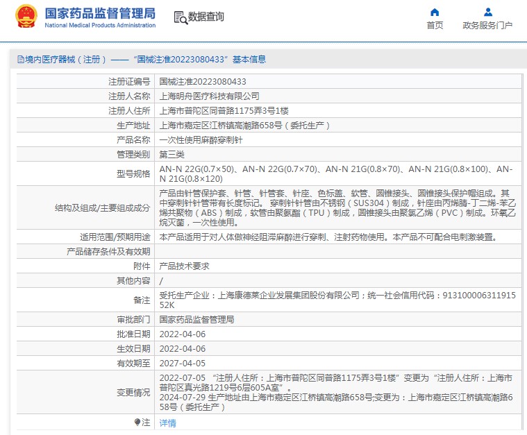Open the 首页 navigation item

coord(435,26)
